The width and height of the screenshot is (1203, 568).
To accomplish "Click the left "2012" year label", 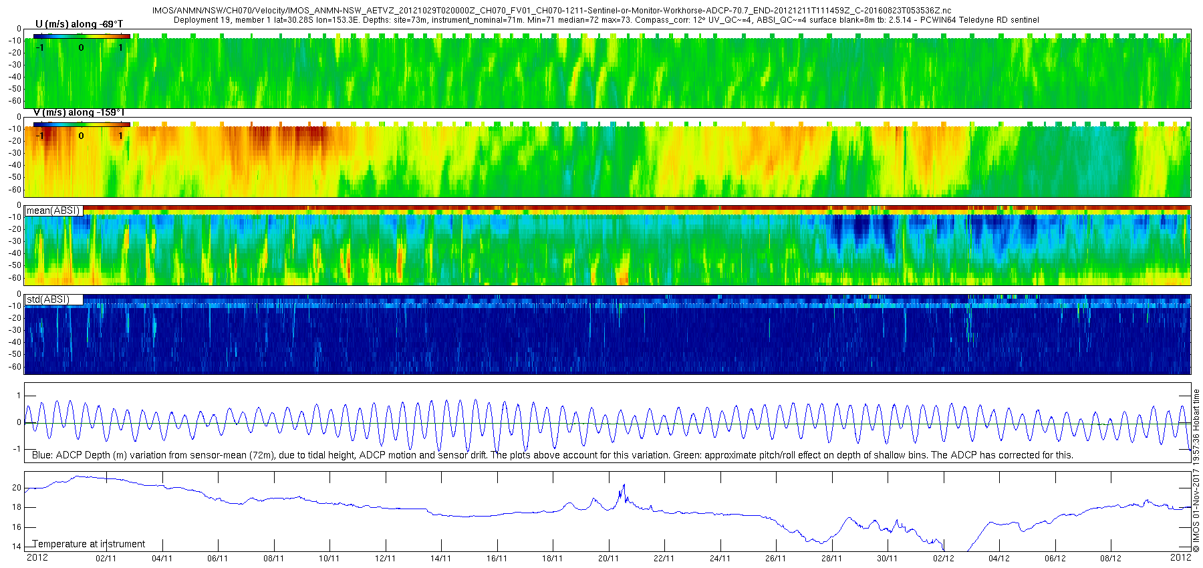I will tap(37, 557).
